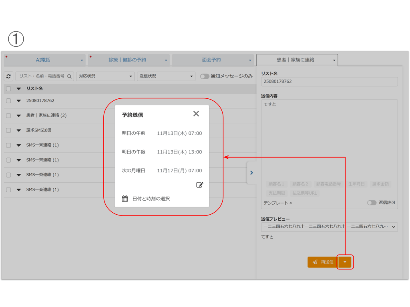
Task: Select 明日の午後 11月13日 13:00 option
Action: point(162,152)
